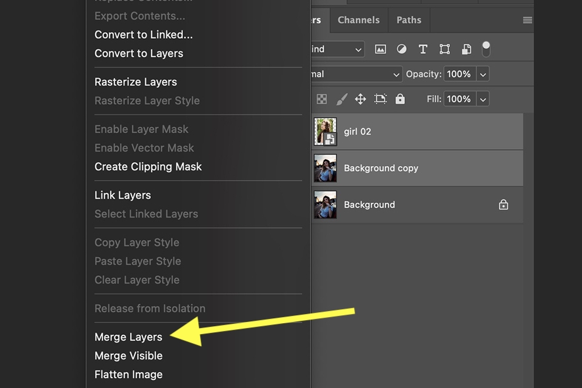Open the Opacity dropdown
The width and height of the screenshot is (582, 388).
tap(483, 73)
